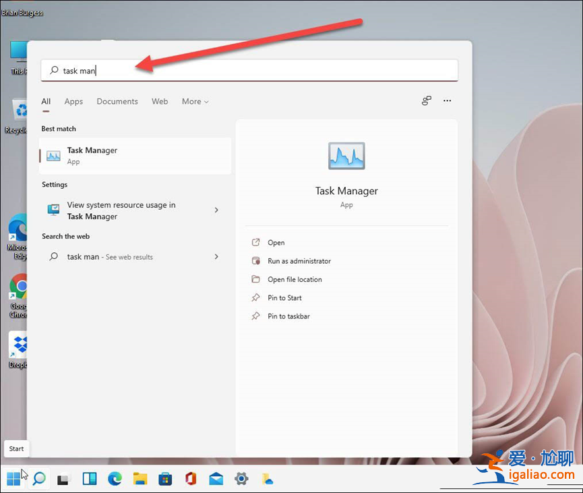
Task: Open File Explorer from the taskbar
Action: pos(140,478)
